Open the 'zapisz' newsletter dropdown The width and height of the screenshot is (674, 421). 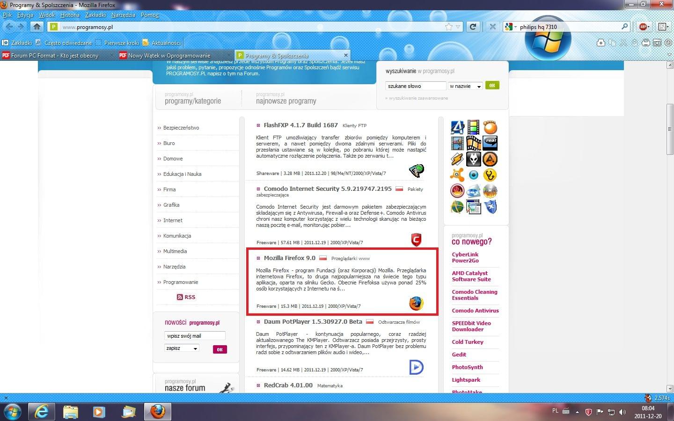[182, 348]
